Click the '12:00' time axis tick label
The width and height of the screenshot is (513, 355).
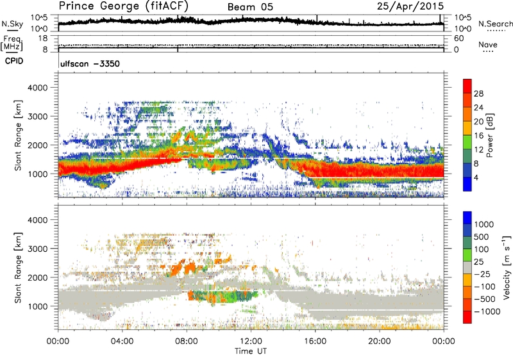(x=251, y=342)
